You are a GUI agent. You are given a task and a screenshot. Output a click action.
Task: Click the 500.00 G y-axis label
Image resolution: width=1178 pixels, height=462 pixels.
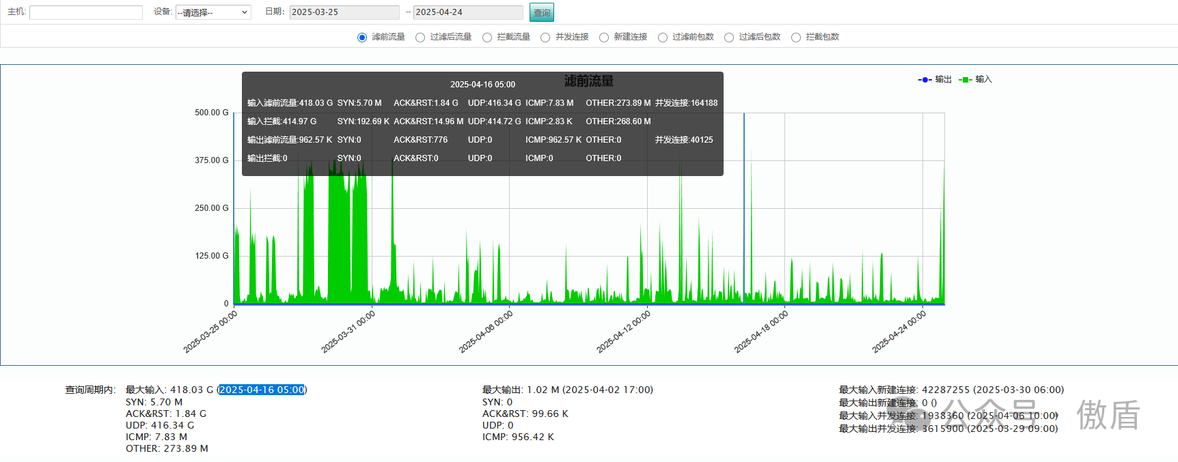211,113
